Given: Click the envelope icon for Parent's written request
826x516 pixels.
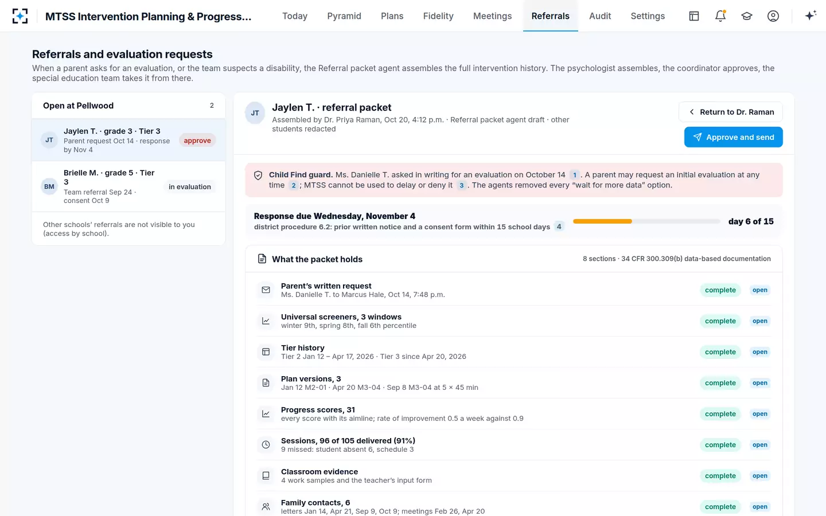Looking at the screenshot, I should [266, 290].
